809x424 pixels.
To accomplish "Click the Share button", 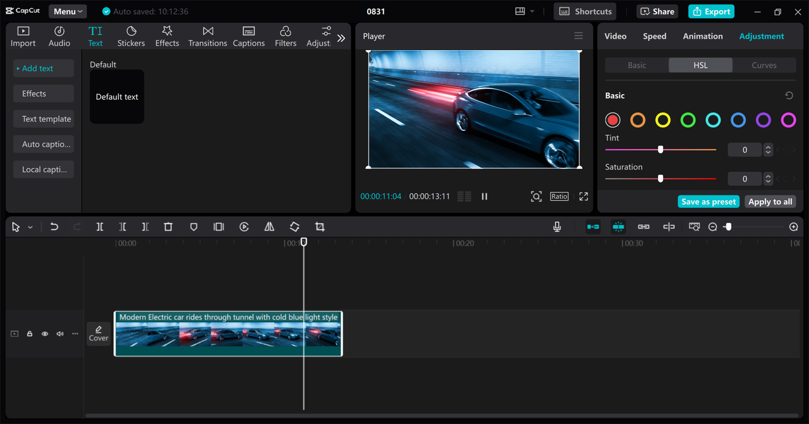I will click(657, 11).
